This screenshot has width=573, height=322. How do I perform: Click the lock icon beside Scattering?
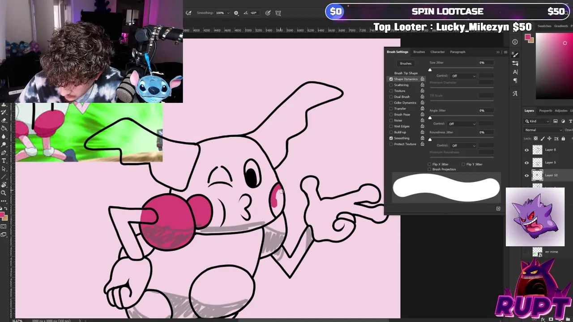point(422,85)
